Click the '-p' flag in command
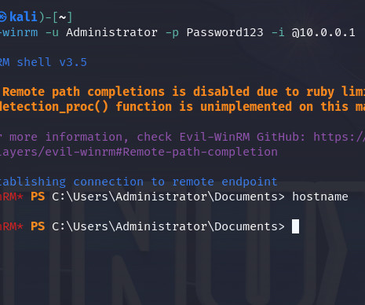Image resolution: width=365 pixels, height=305 pixels. pyautogui.click(x=172, y=33)
